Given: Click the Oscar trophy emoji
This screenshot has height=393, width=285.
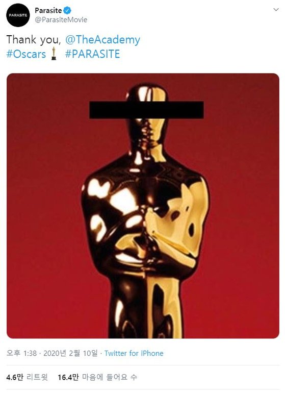Looking at the screenshot, I should (54, 54).
